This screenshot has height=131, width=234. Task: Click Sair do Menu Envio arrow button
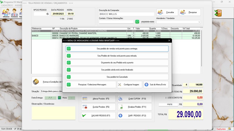coord(156,84)
